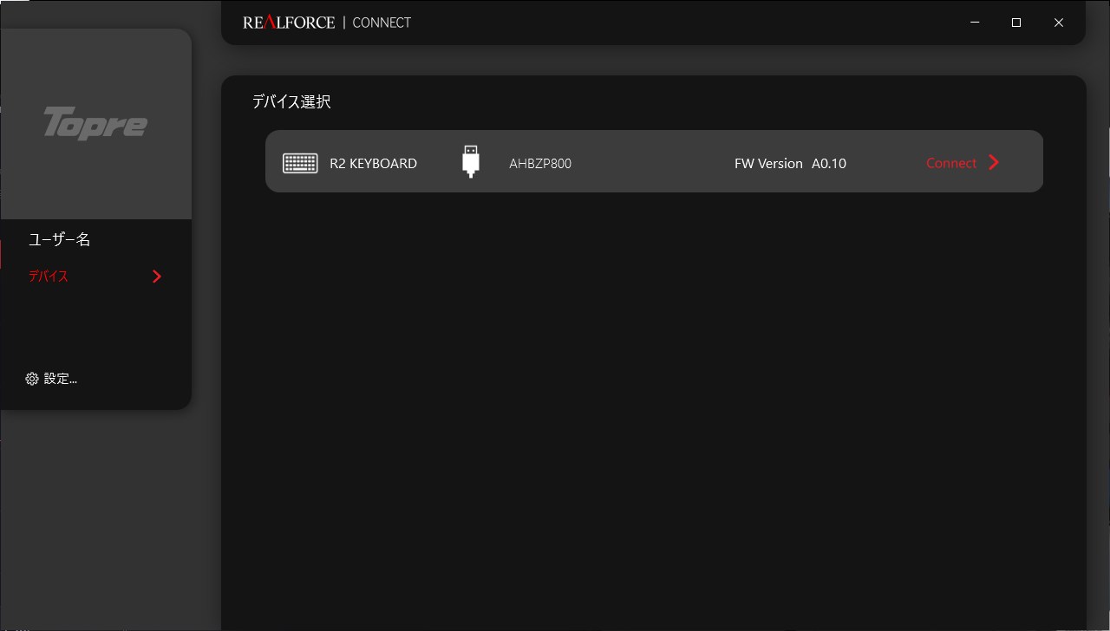Select the R2 KEYBOARD device row

654,161
